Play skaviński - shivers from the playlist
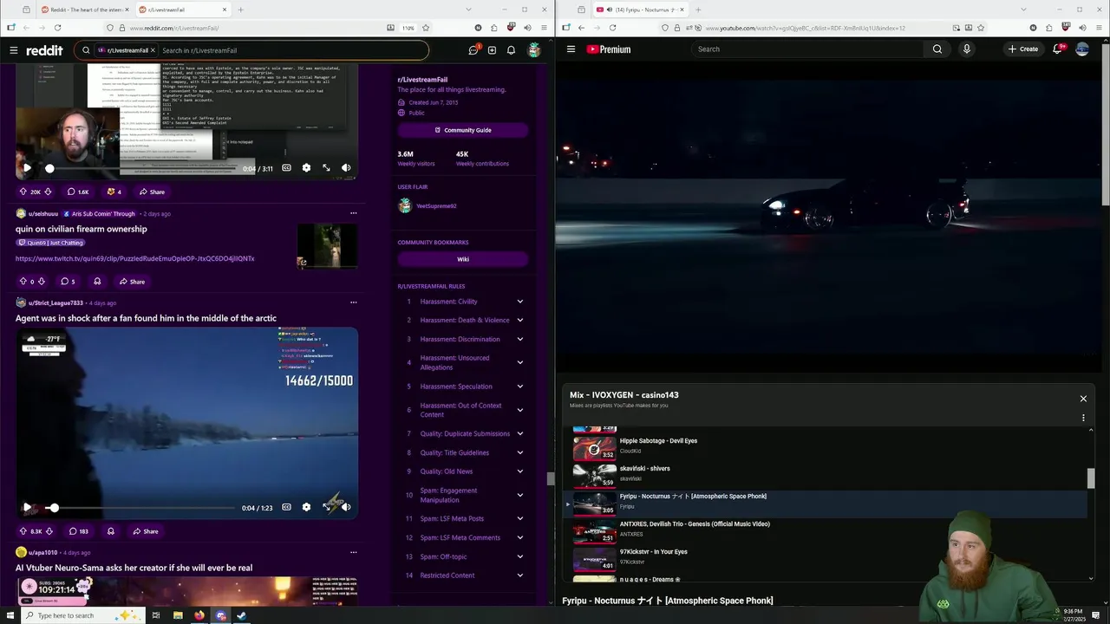Viewport: 1110px width, 624px height. click(x=824, y=475)
